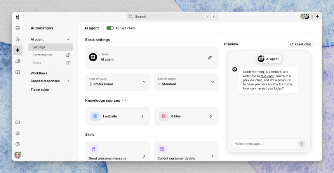
Task: Click the Knowledge sources heading text
Action: [103, 100]
